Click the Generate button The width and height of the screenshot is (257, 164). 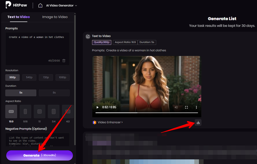pos(39,155)
